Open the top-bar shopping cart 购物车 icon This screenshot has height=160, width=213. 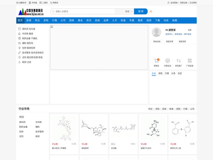[51, 3]
